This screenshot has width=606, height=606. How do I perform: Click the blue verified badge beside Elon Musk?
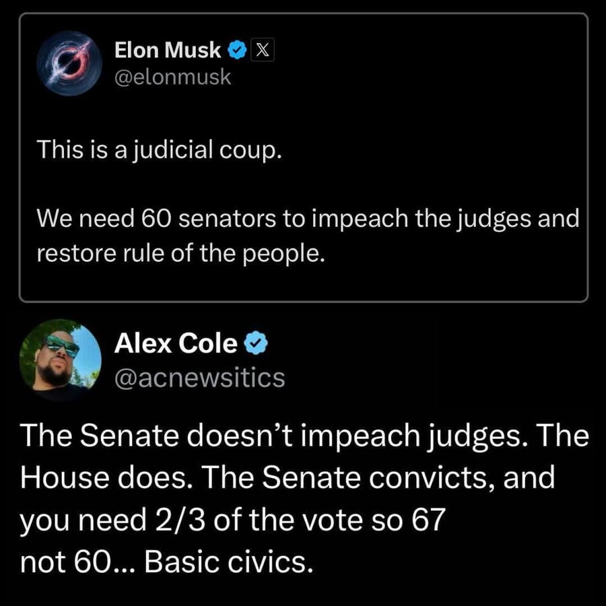[x=236, y=50]
